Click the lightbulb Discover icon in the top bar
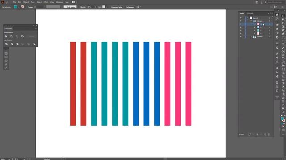Screen dimensions: 286x160 tap(261, 2)
